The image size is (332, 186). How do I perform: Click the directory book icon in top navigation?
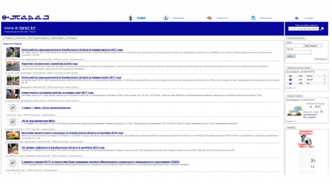coord(209,18)
